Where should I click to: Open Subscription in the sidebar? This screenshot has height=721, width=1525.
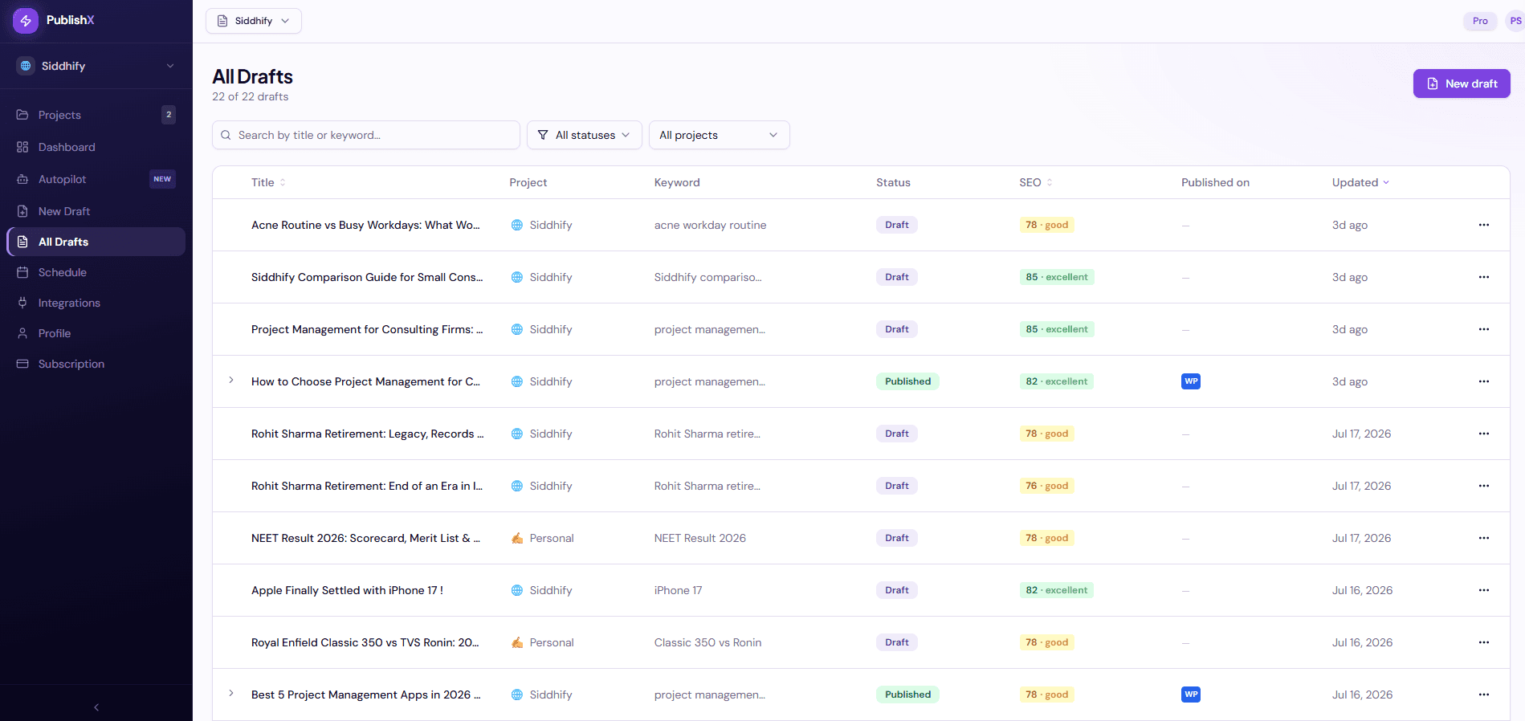click(x=96, y=364)
